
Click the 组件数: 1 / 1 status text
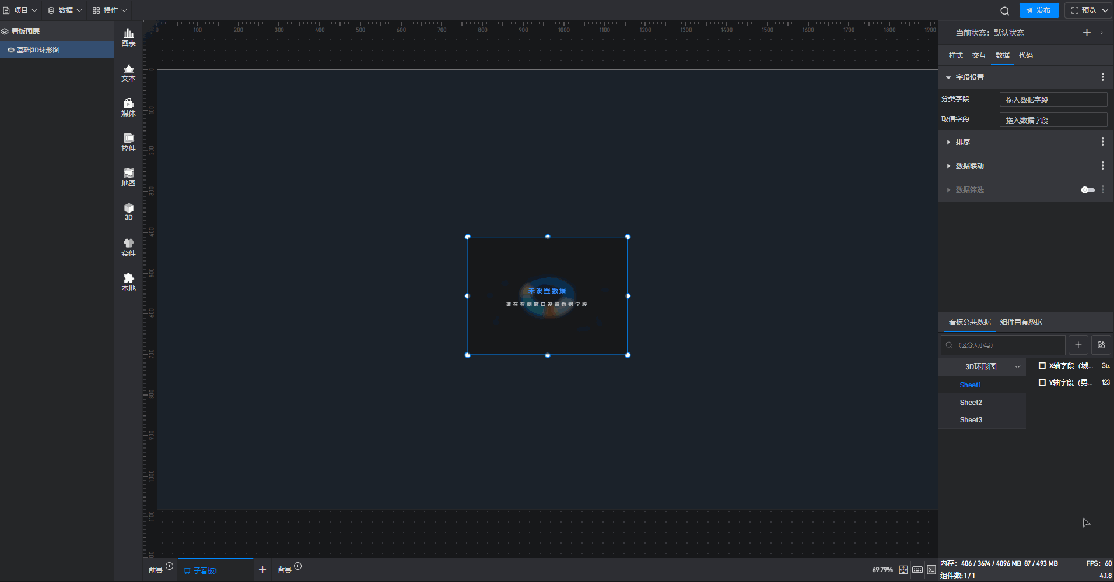[x=957, y=576]
